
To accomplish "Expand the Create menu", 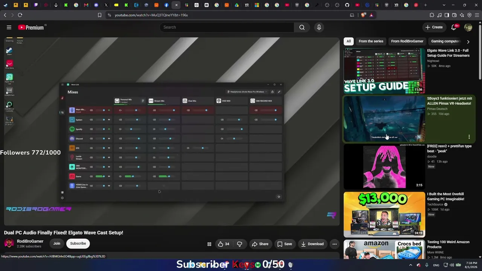I will point(434,27).
